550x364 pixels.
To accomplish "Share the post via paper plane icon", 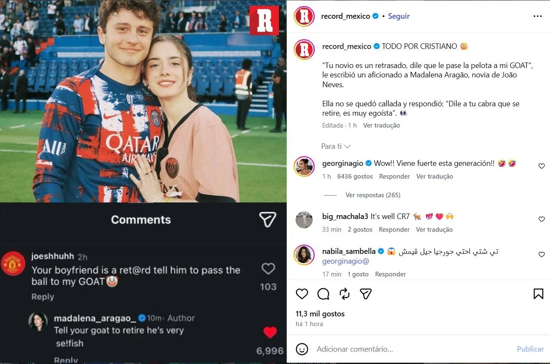I will coord(366,294).
